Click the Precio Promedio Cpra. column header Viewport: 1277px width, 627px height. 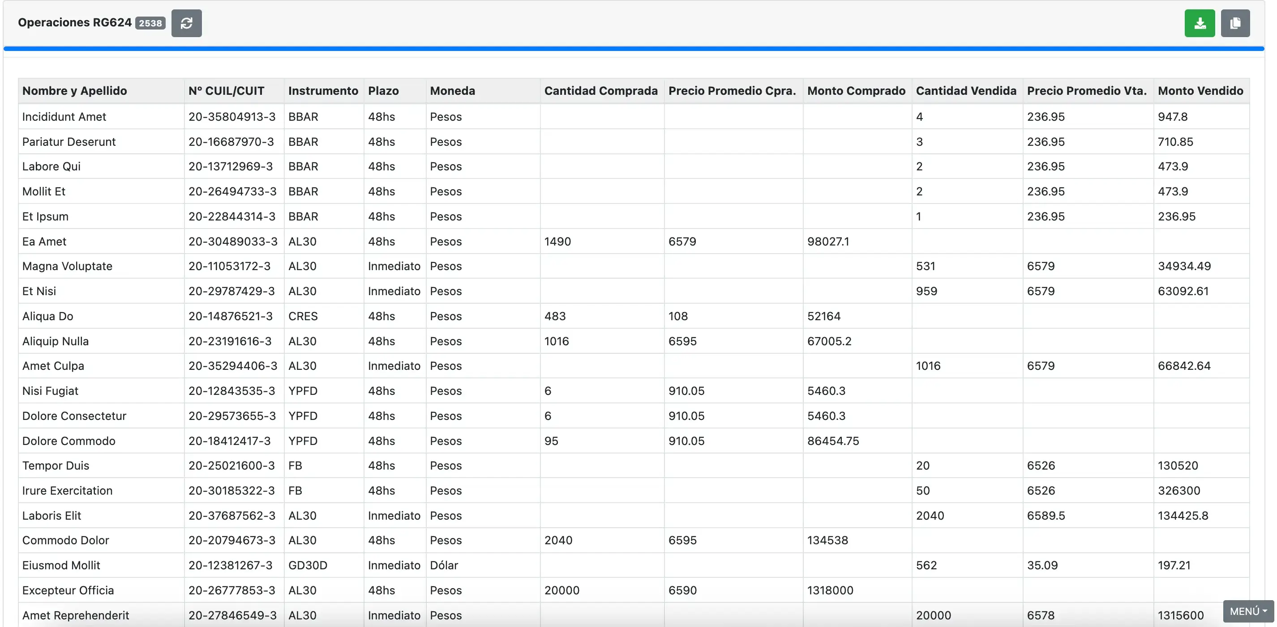[x=732, y=91]
